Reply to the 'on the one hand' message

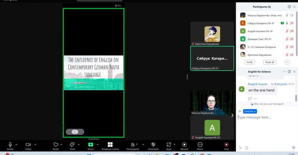pos(250,99)
